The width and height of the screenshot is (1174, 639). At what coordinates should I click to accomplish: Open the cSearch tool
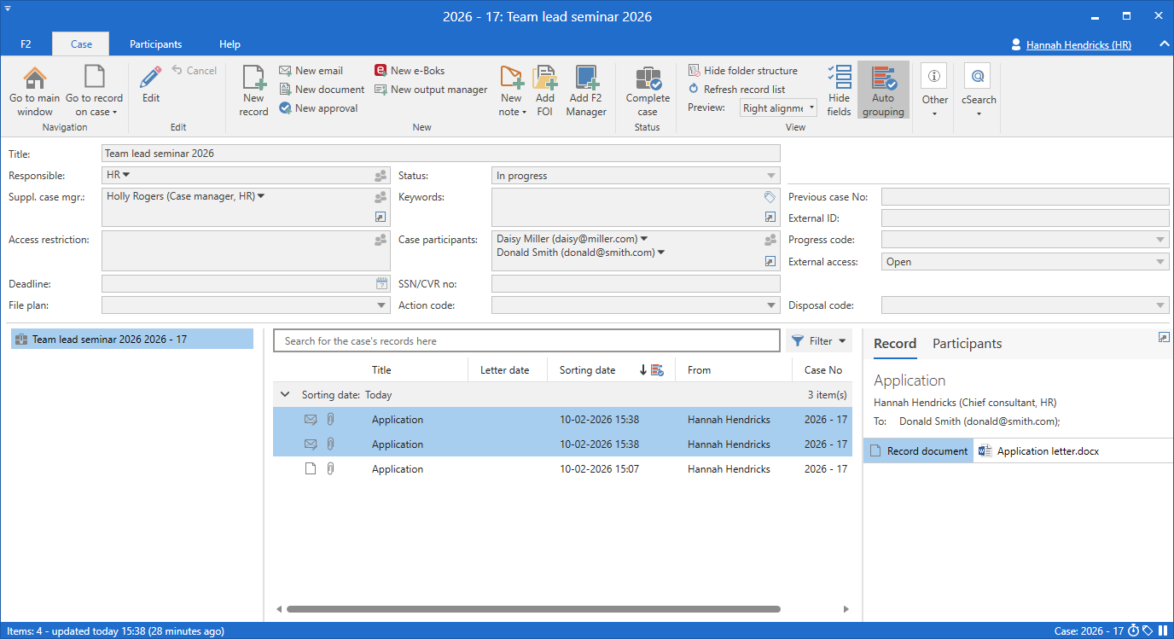979,90
